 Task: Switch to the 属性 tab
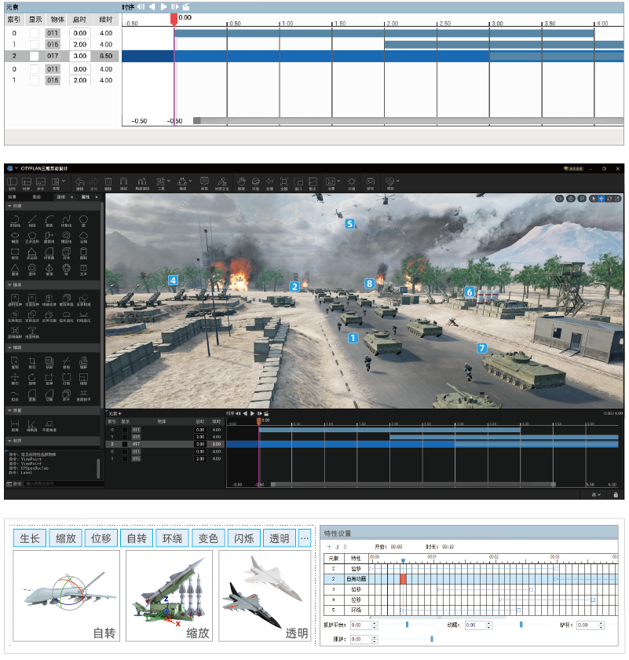[86, 197]
